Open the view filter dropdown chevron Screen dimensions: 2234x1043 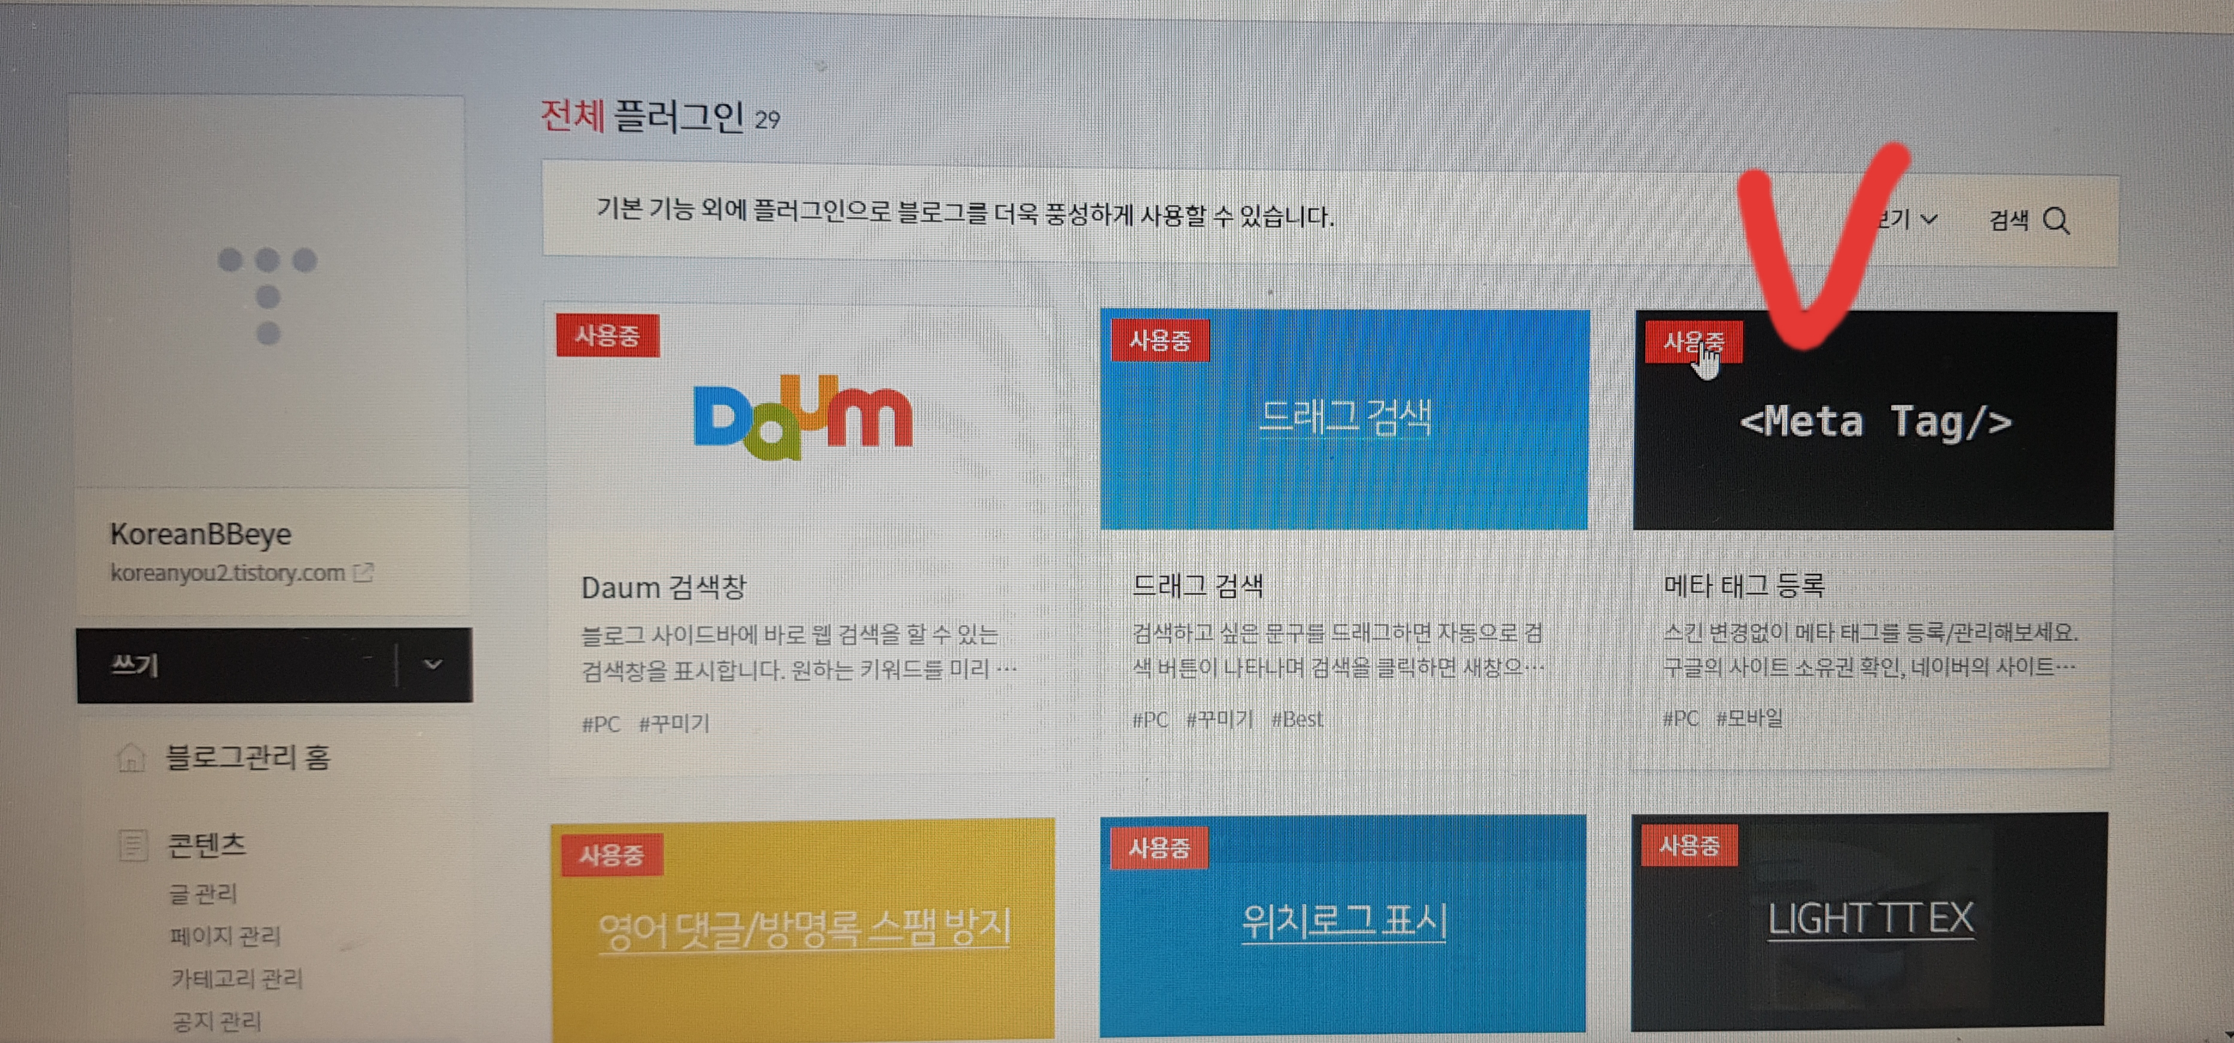1929,218
